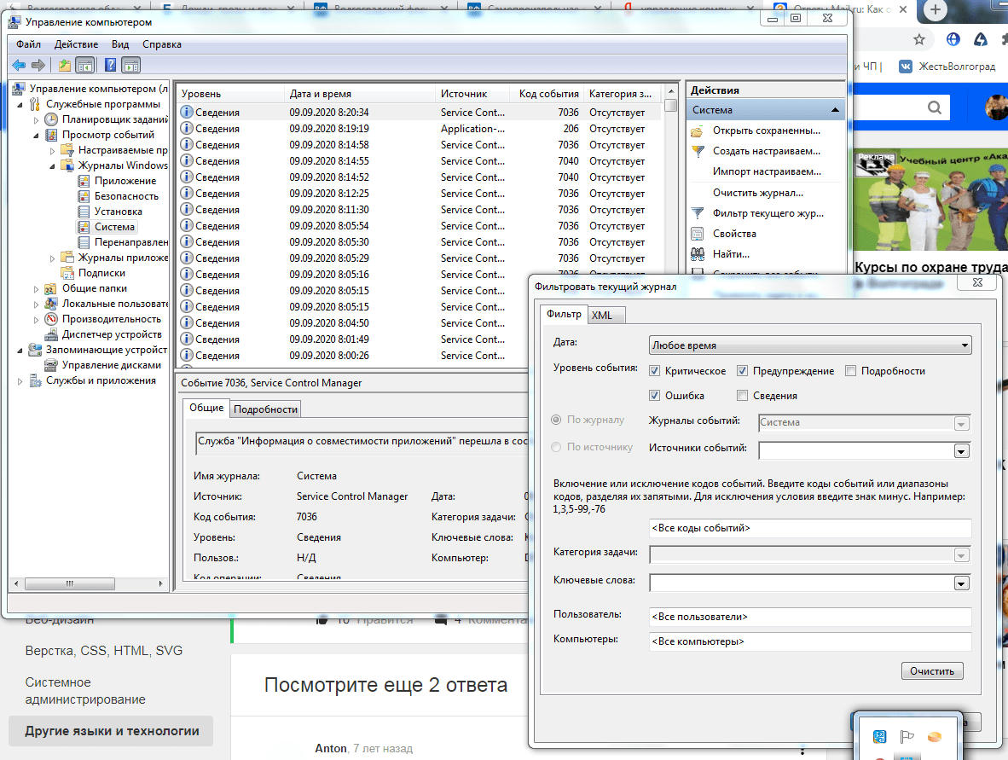The height and width of the screenshot is (760, 1008).
Task: Click the export/open folder icon on the toolbar
Action: (x=64, y=65)
